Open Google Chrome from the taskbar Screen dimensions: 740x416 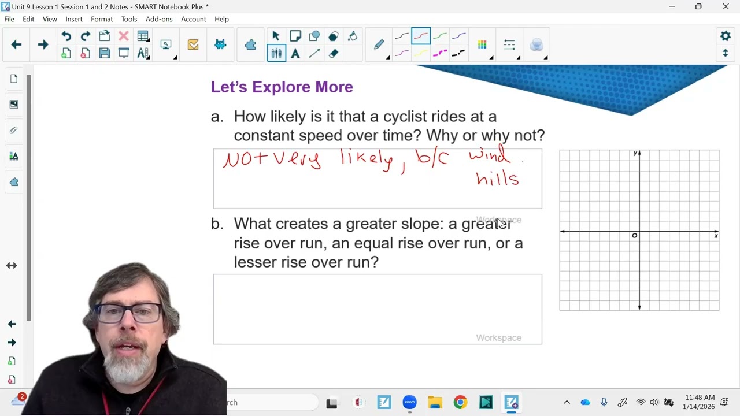click(460, 402)
